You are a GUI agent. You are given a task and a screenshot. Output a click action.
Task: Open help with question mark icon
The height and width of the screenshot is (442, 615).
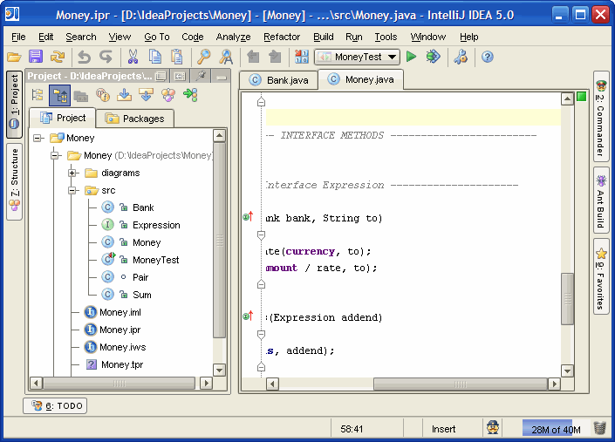(487, 58)
